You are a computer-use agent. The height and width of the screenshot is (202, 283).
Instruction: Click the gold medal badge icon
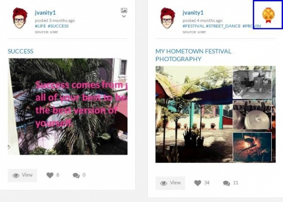click(268, 15)
